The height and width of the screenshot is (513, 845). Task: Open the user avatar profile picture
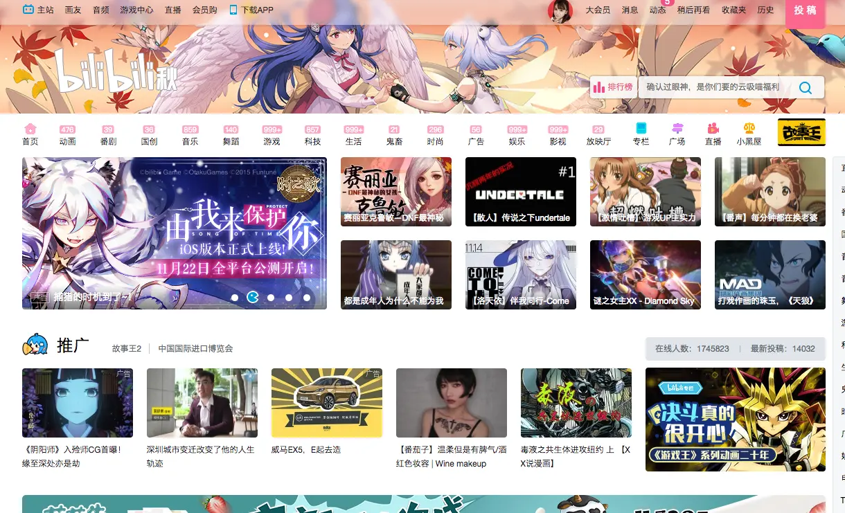click(x=560, y=11)
